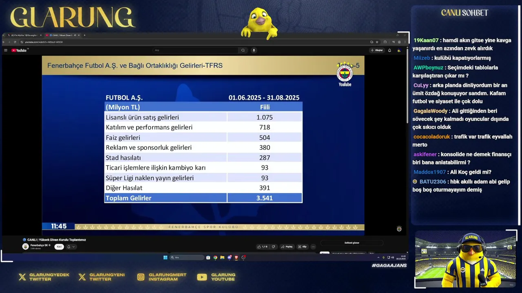This screenshot has height=293, width=522.
Task: Open the Windows Start button
Action: point(165,258)
